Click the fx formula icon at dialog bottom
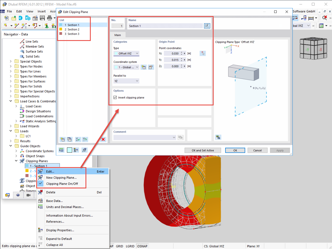Screen dimensions: 332x249 click(x=85, y=150)
